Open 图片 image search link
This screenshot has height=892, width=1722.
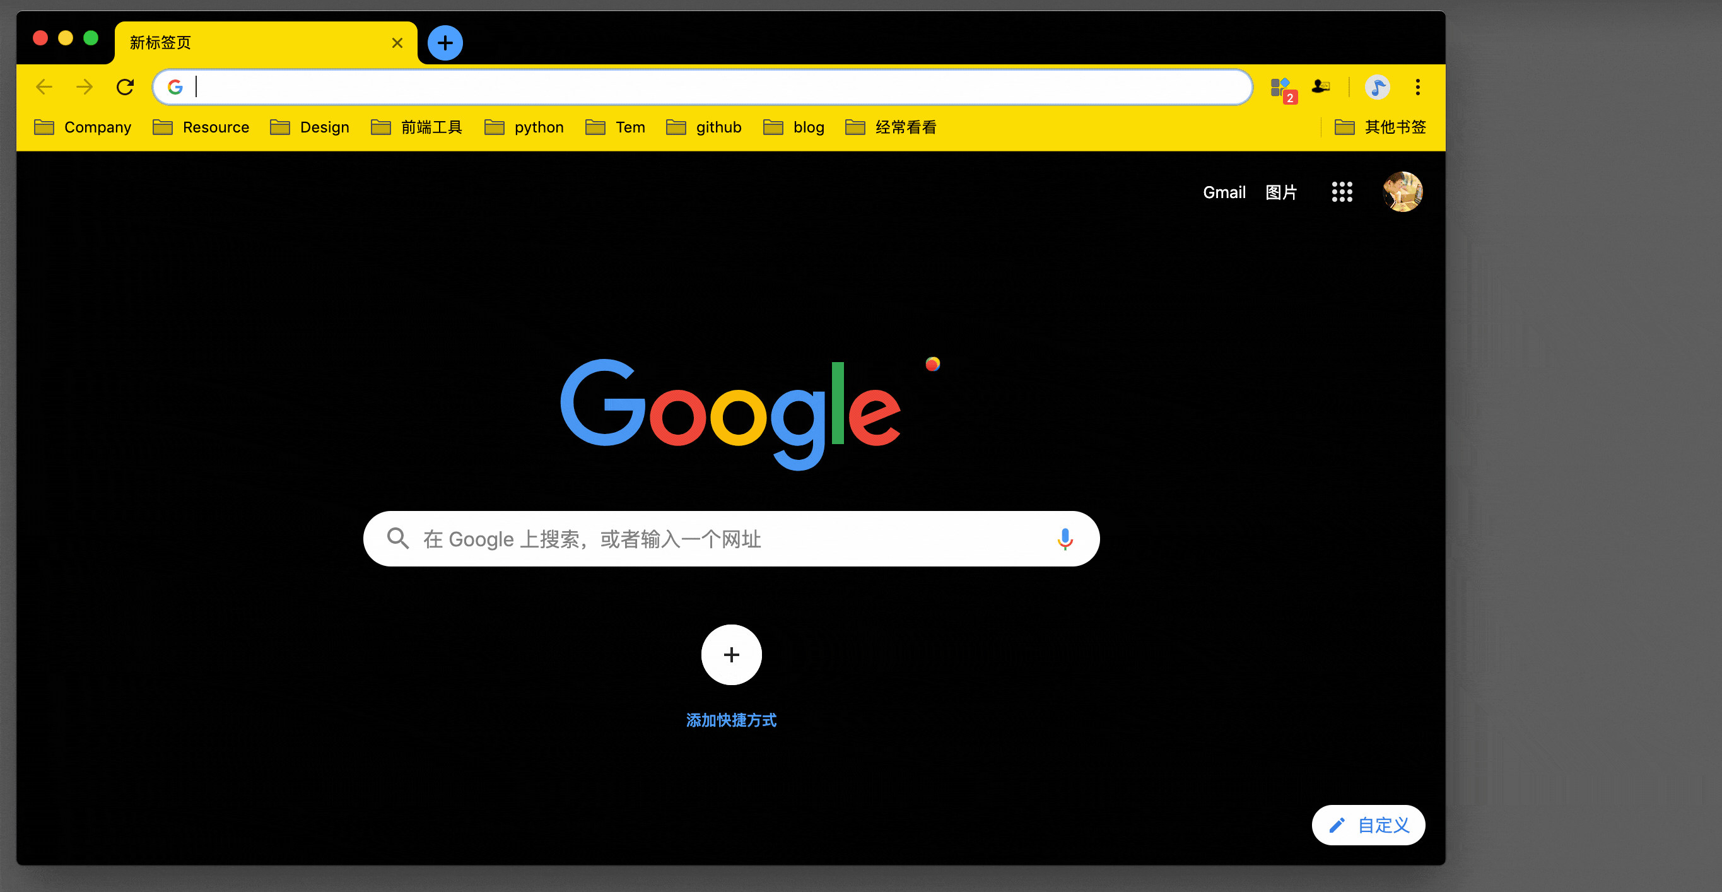tap(1281, 192)
